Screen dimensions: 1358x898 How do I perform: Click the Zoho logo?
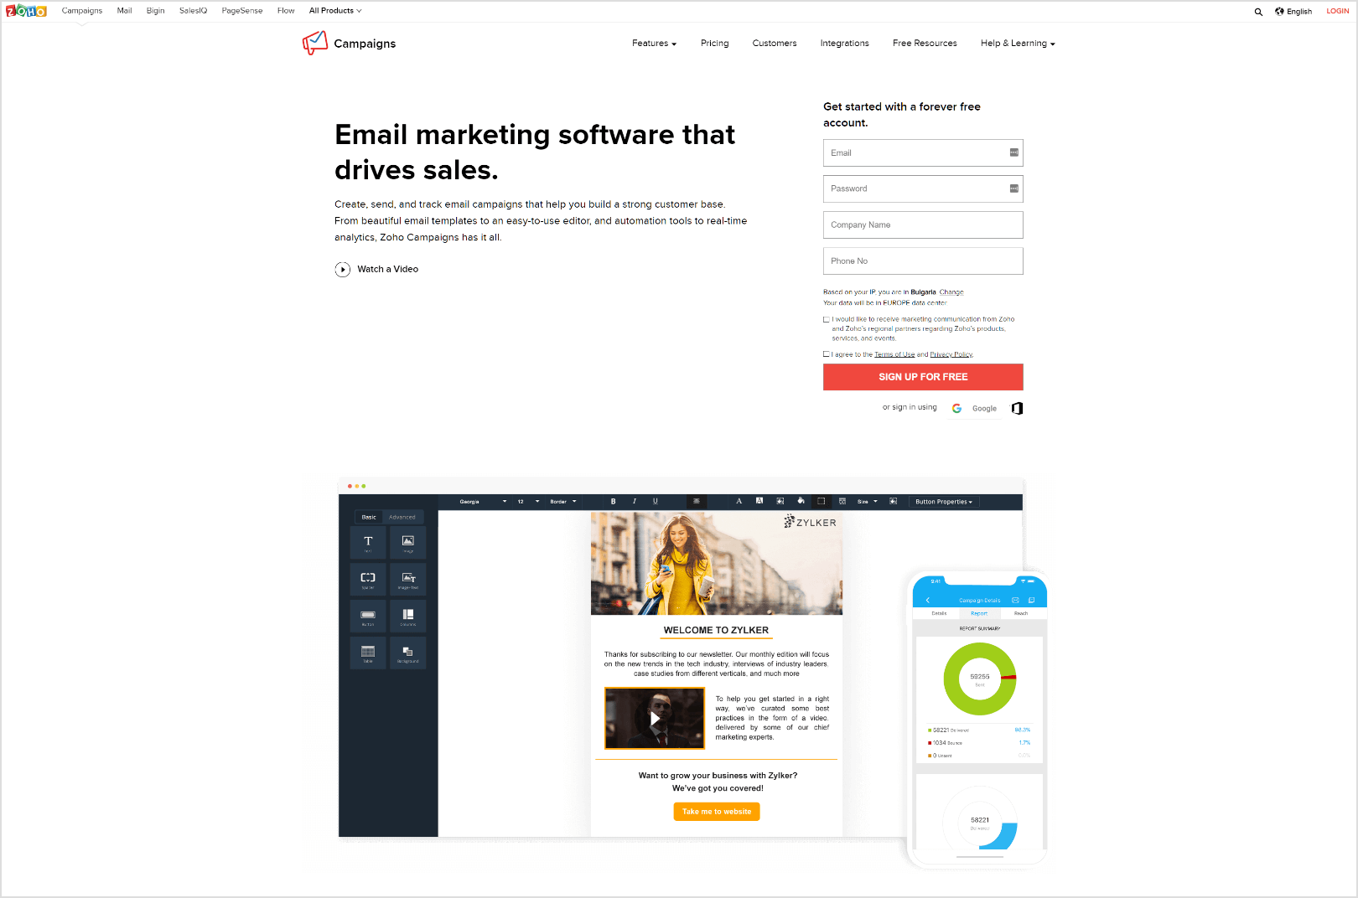26,11
